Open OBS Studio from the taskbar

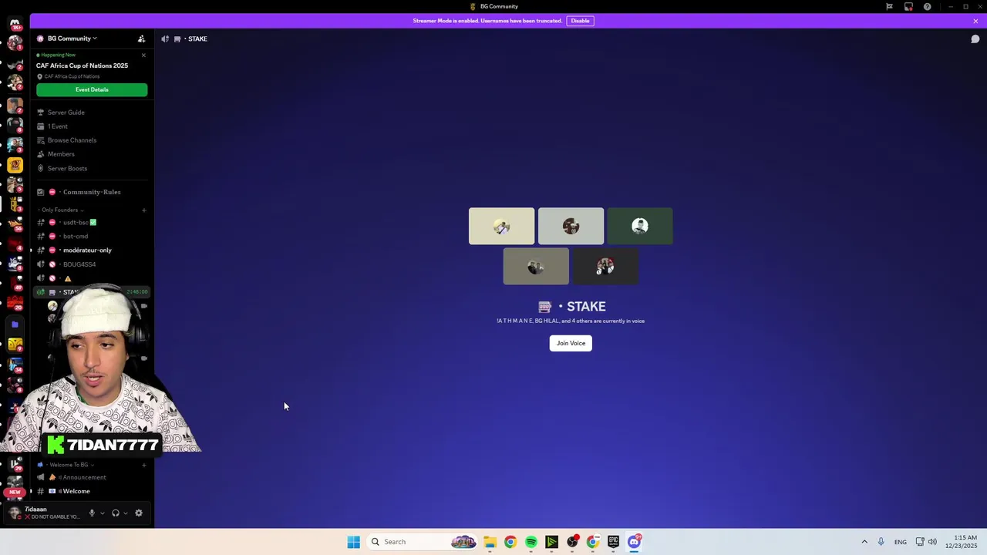[x=572, y=542]
